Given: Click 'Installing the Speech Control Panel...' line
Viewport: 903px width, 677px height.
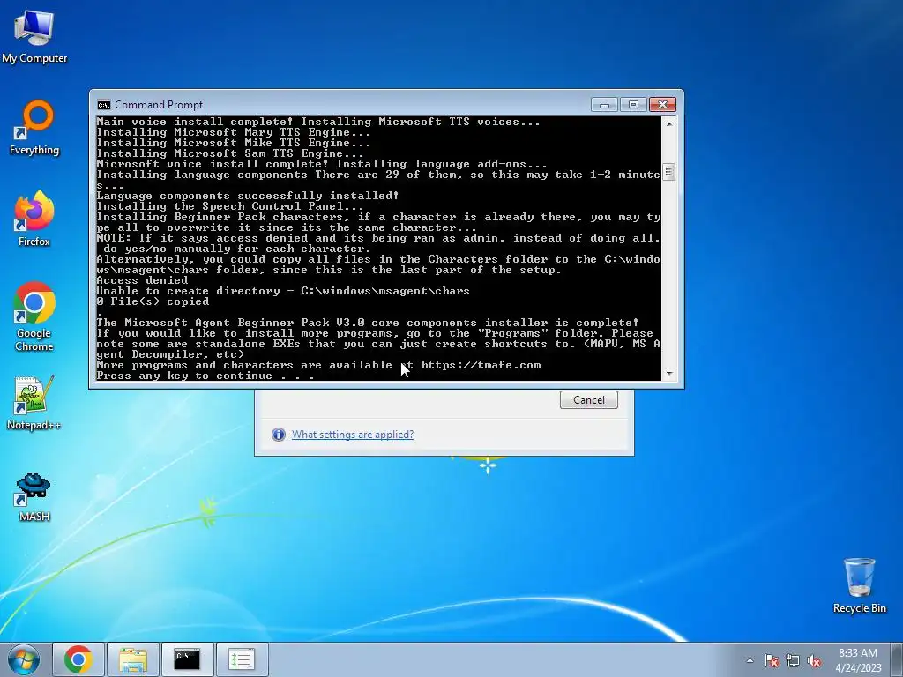Looking at the screenshot, I should pyautogui.click(x=230, y=206).
